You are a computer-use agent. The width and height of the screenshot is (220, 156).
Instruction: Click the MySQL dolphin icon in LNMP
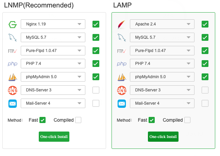[13, 37]
